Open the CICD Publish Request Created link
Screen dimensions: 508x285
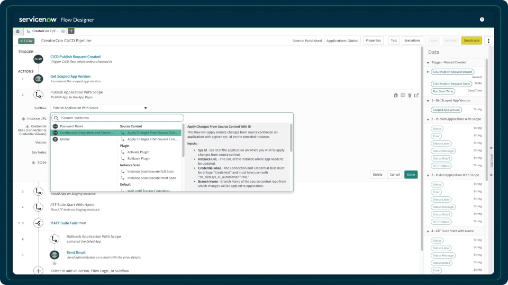(76, 57)
